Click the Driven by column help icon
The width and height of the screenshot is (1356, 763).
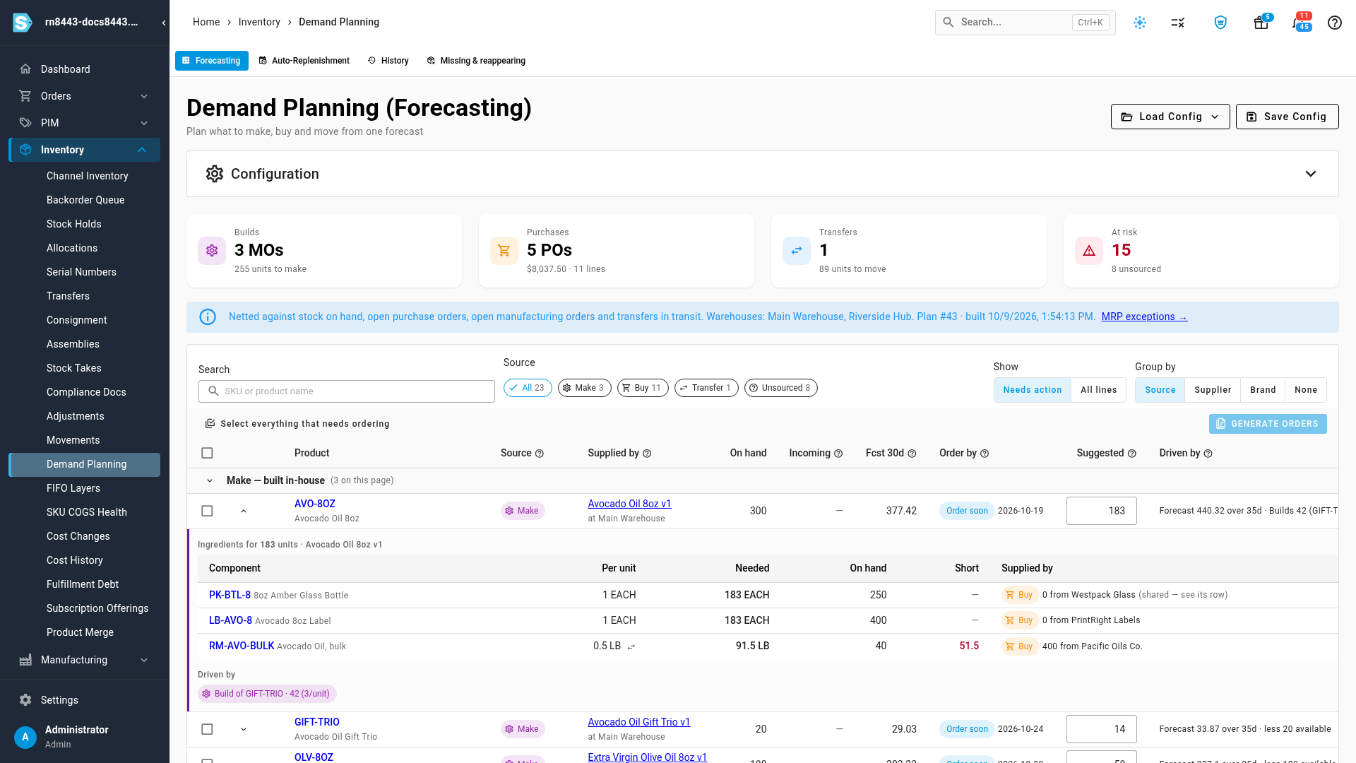pos(1208,454)
